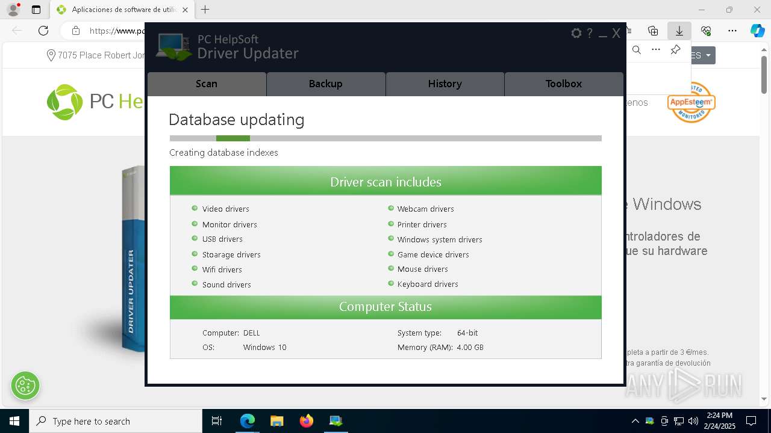Select 'Monitor drivers' entry
This screenshot has height=433, width=771.
click(229, 224)
